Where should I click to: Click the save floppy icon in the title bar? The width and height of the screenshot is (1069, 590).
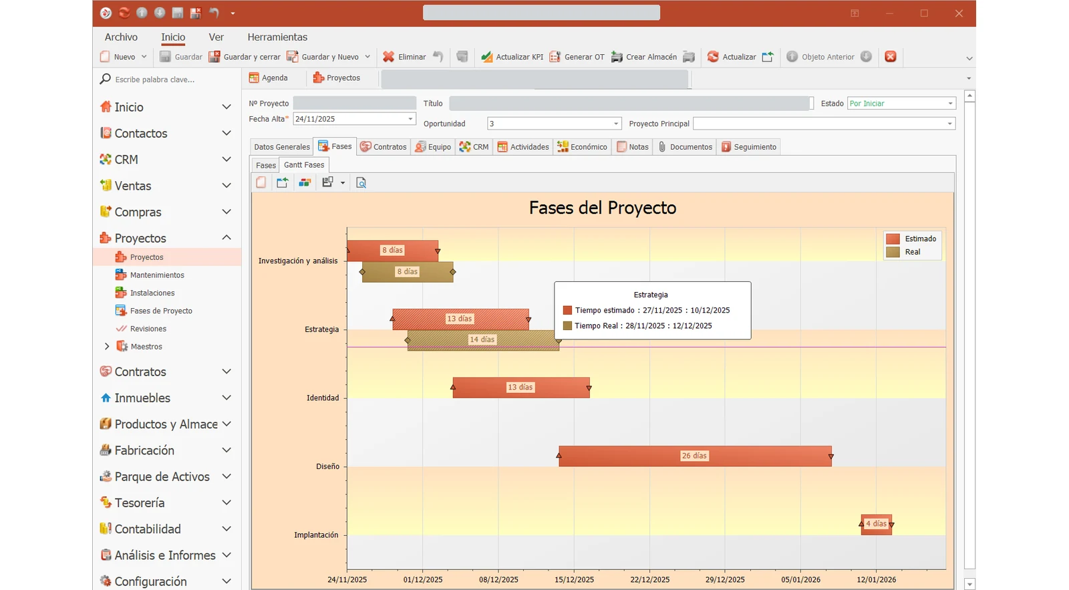[x=178, y=13]
